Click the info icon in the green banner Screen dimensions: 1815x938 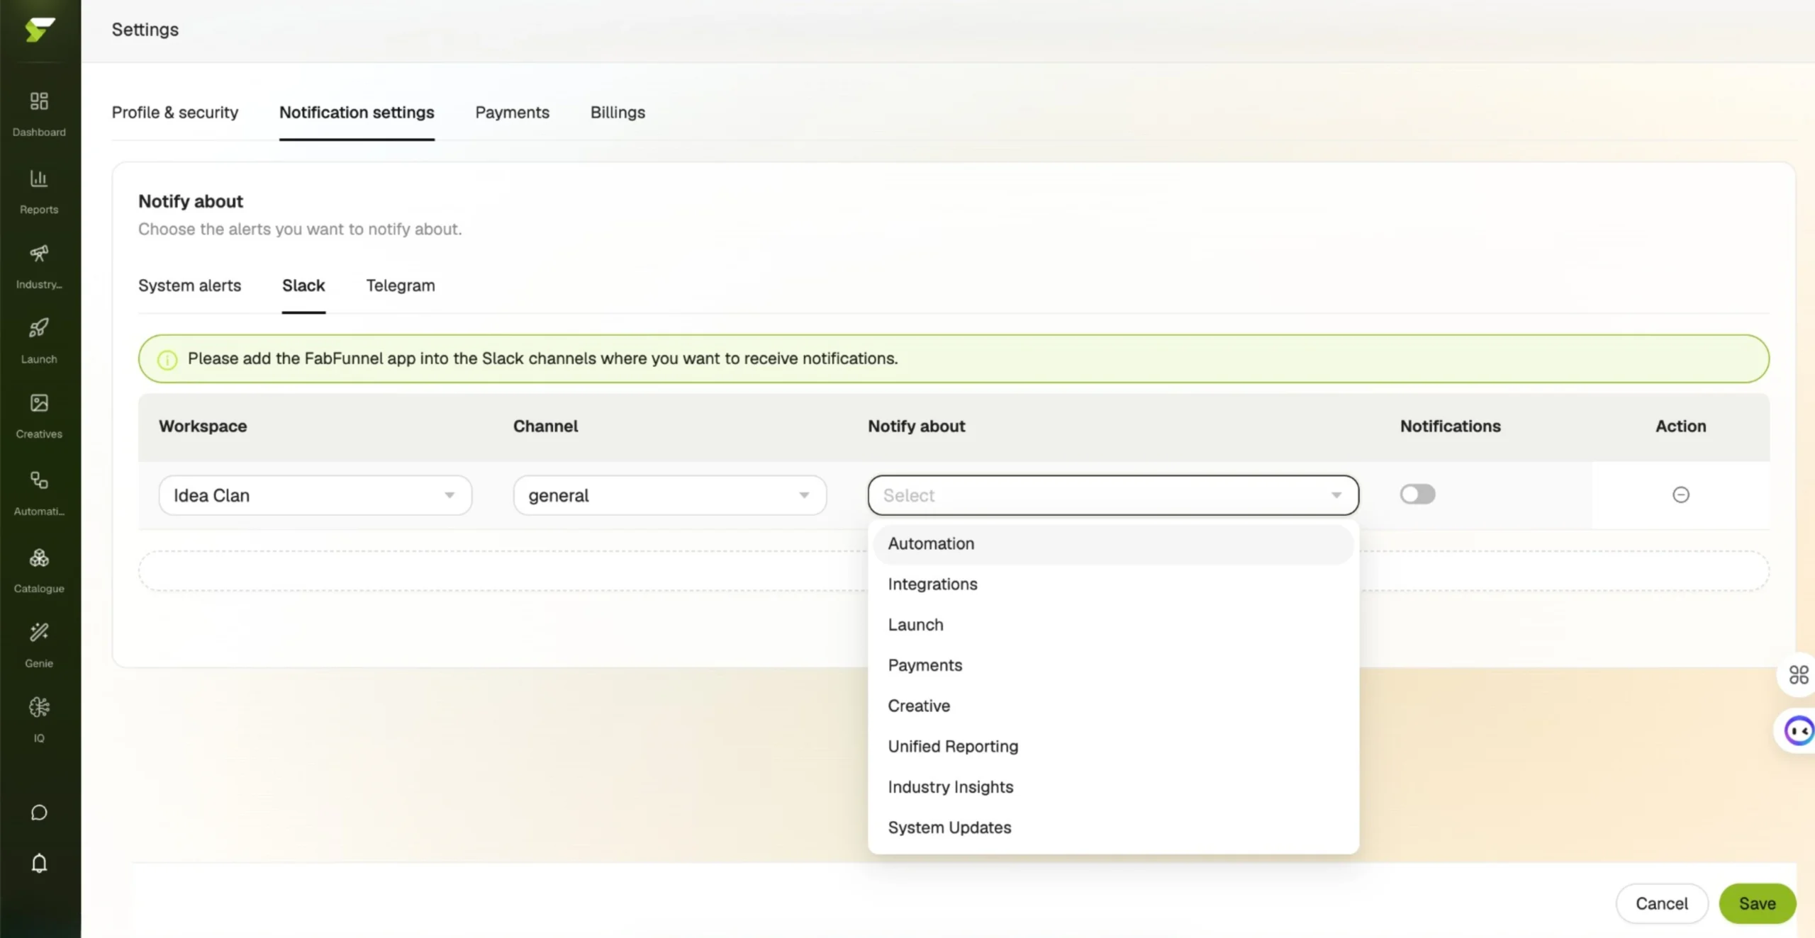pyautogui.click(x=167, y=360)
